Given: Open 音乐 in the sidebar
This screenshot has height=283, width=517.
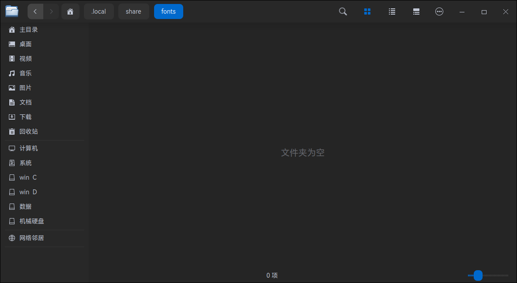Looking at the screenshot, I should coord(25,73).
